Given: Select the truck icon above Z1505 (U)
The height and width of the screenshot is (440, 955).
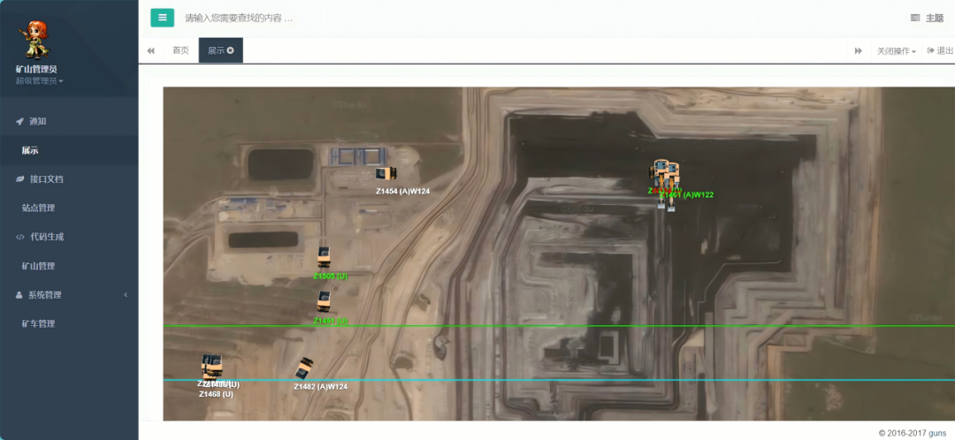Looking at the screenshot, I should [x=324, y=257].
